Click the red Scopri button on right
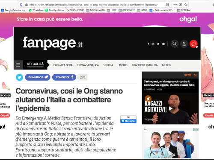 tap(208, 115)
